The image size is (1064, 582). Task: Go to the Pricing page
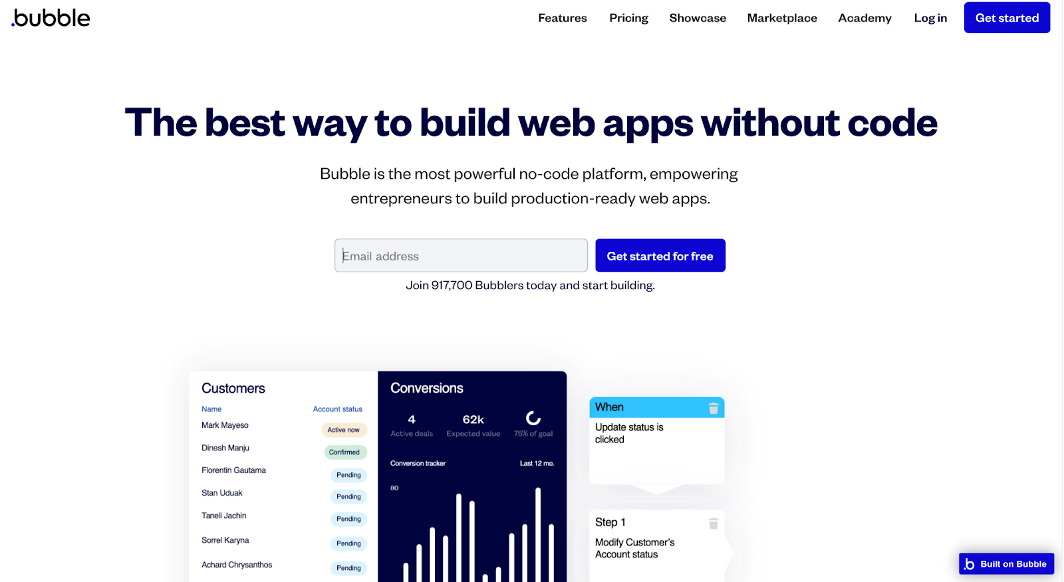tap(628, 18)
